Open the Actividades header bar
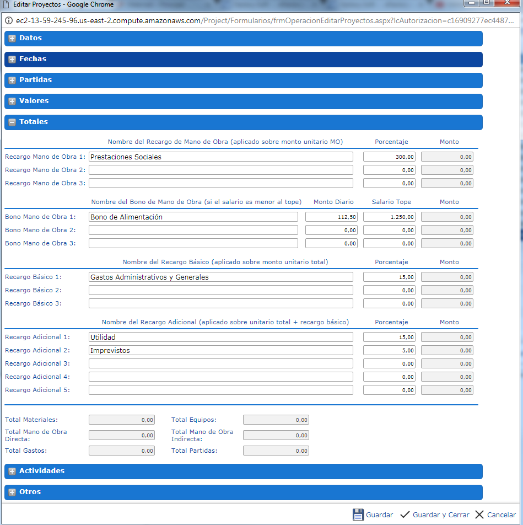 [x=244, y=472]
